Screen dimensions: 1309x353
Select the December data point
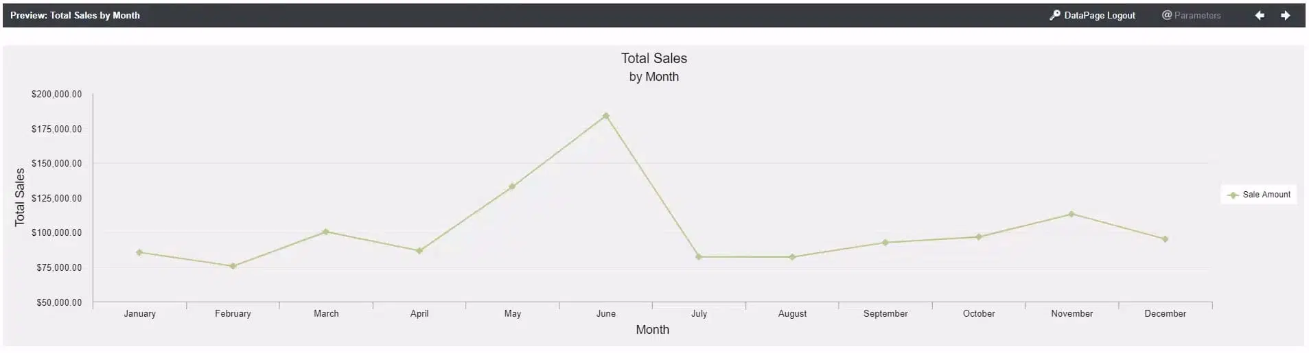[1165, 239]
